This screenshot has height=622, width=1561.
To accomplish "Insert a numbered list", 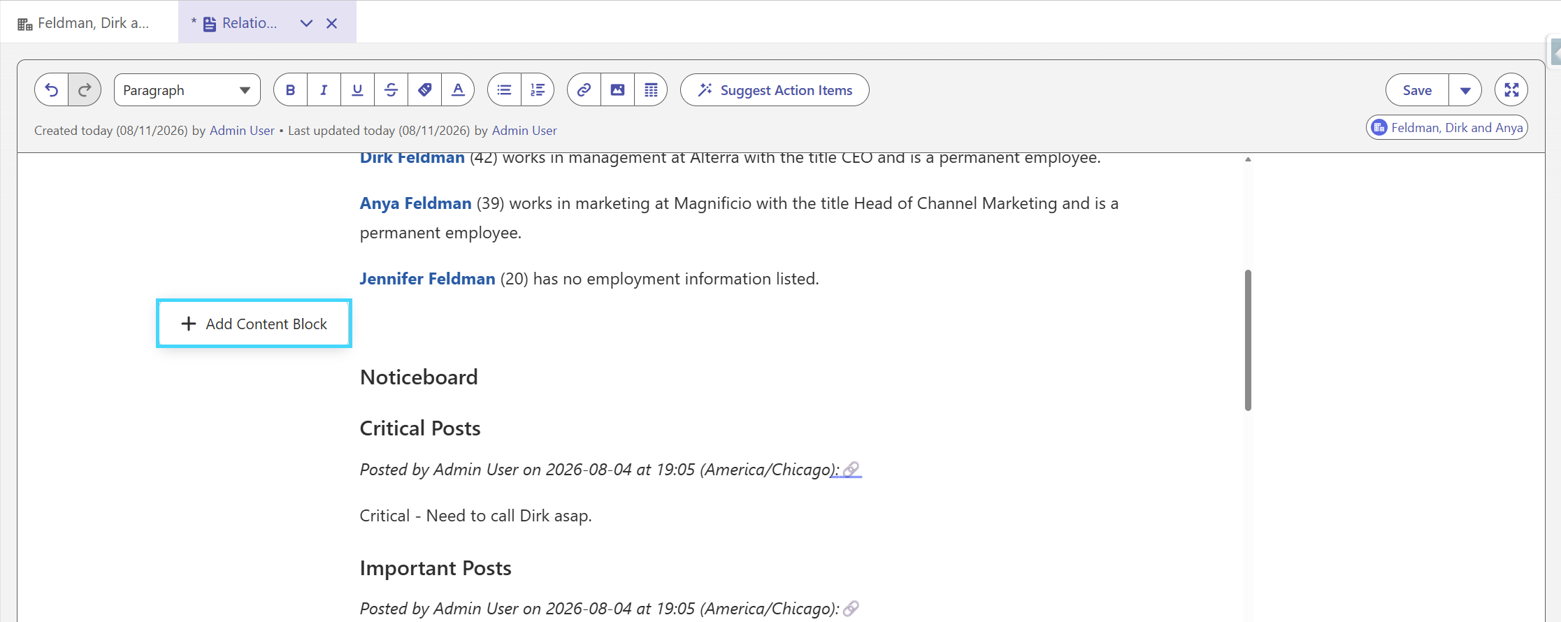I will [x=538, y=90].
